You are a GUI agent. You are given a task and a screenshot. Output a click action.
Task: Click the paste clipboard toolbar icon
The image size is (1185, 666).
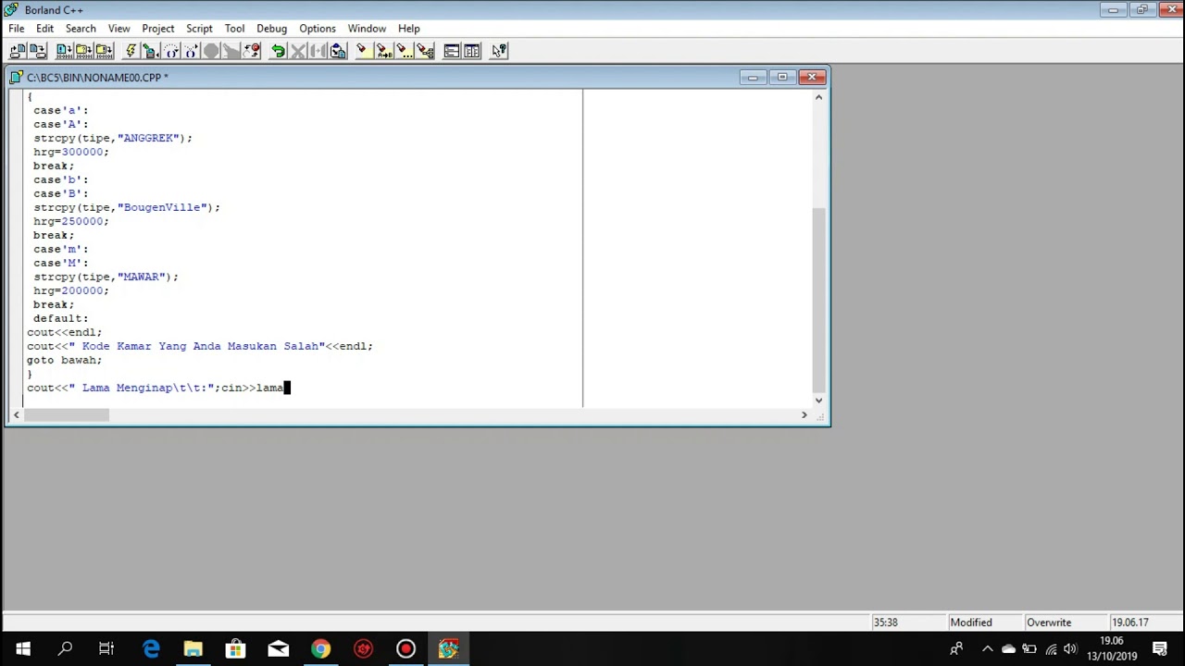click(x=338, y=51)
